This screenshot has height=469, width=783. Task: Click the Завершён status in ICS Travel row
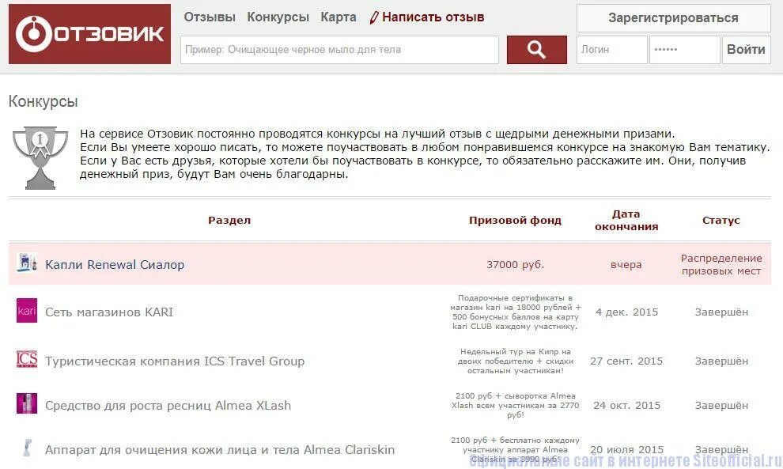(721, 361)
